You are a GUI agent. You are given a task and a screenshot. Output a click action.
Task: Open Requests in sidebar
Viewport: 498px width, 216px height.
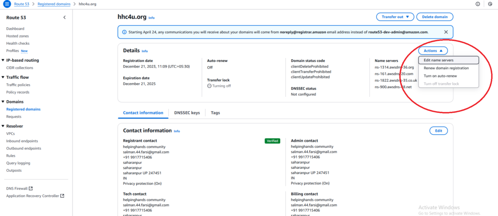(x=14, y=117)
